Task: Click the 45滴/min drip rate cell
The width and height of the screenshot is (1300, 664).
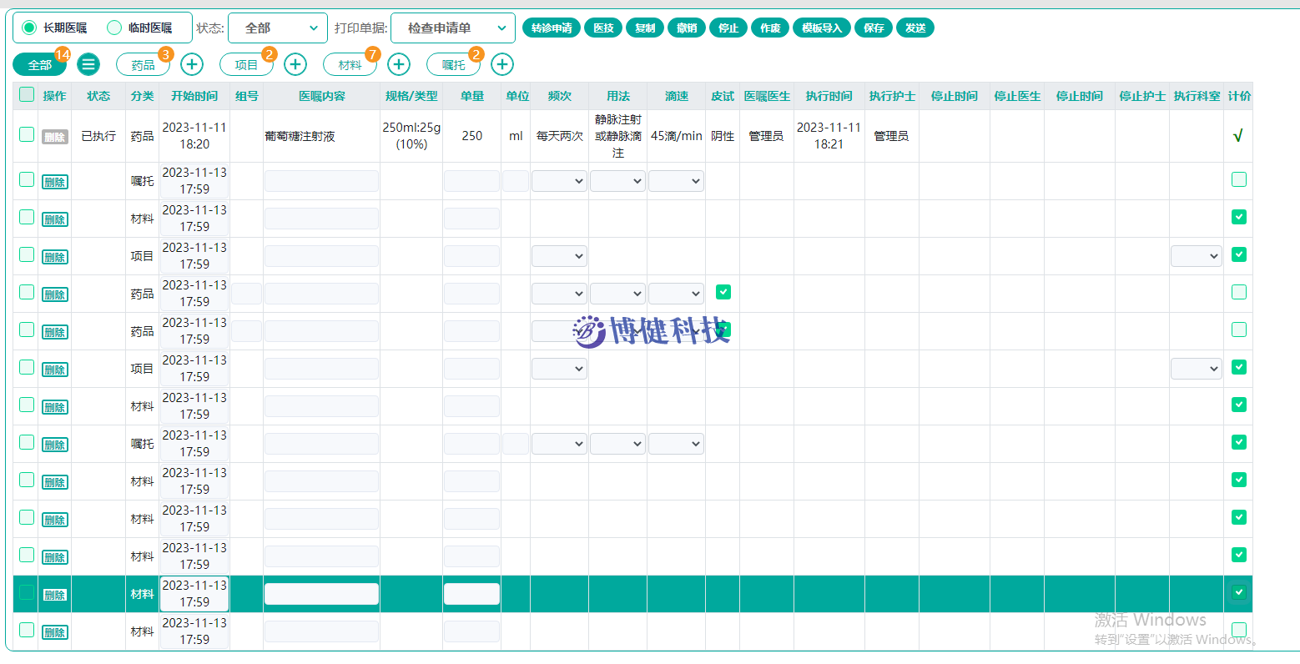Action: click(x=676, y=136)
